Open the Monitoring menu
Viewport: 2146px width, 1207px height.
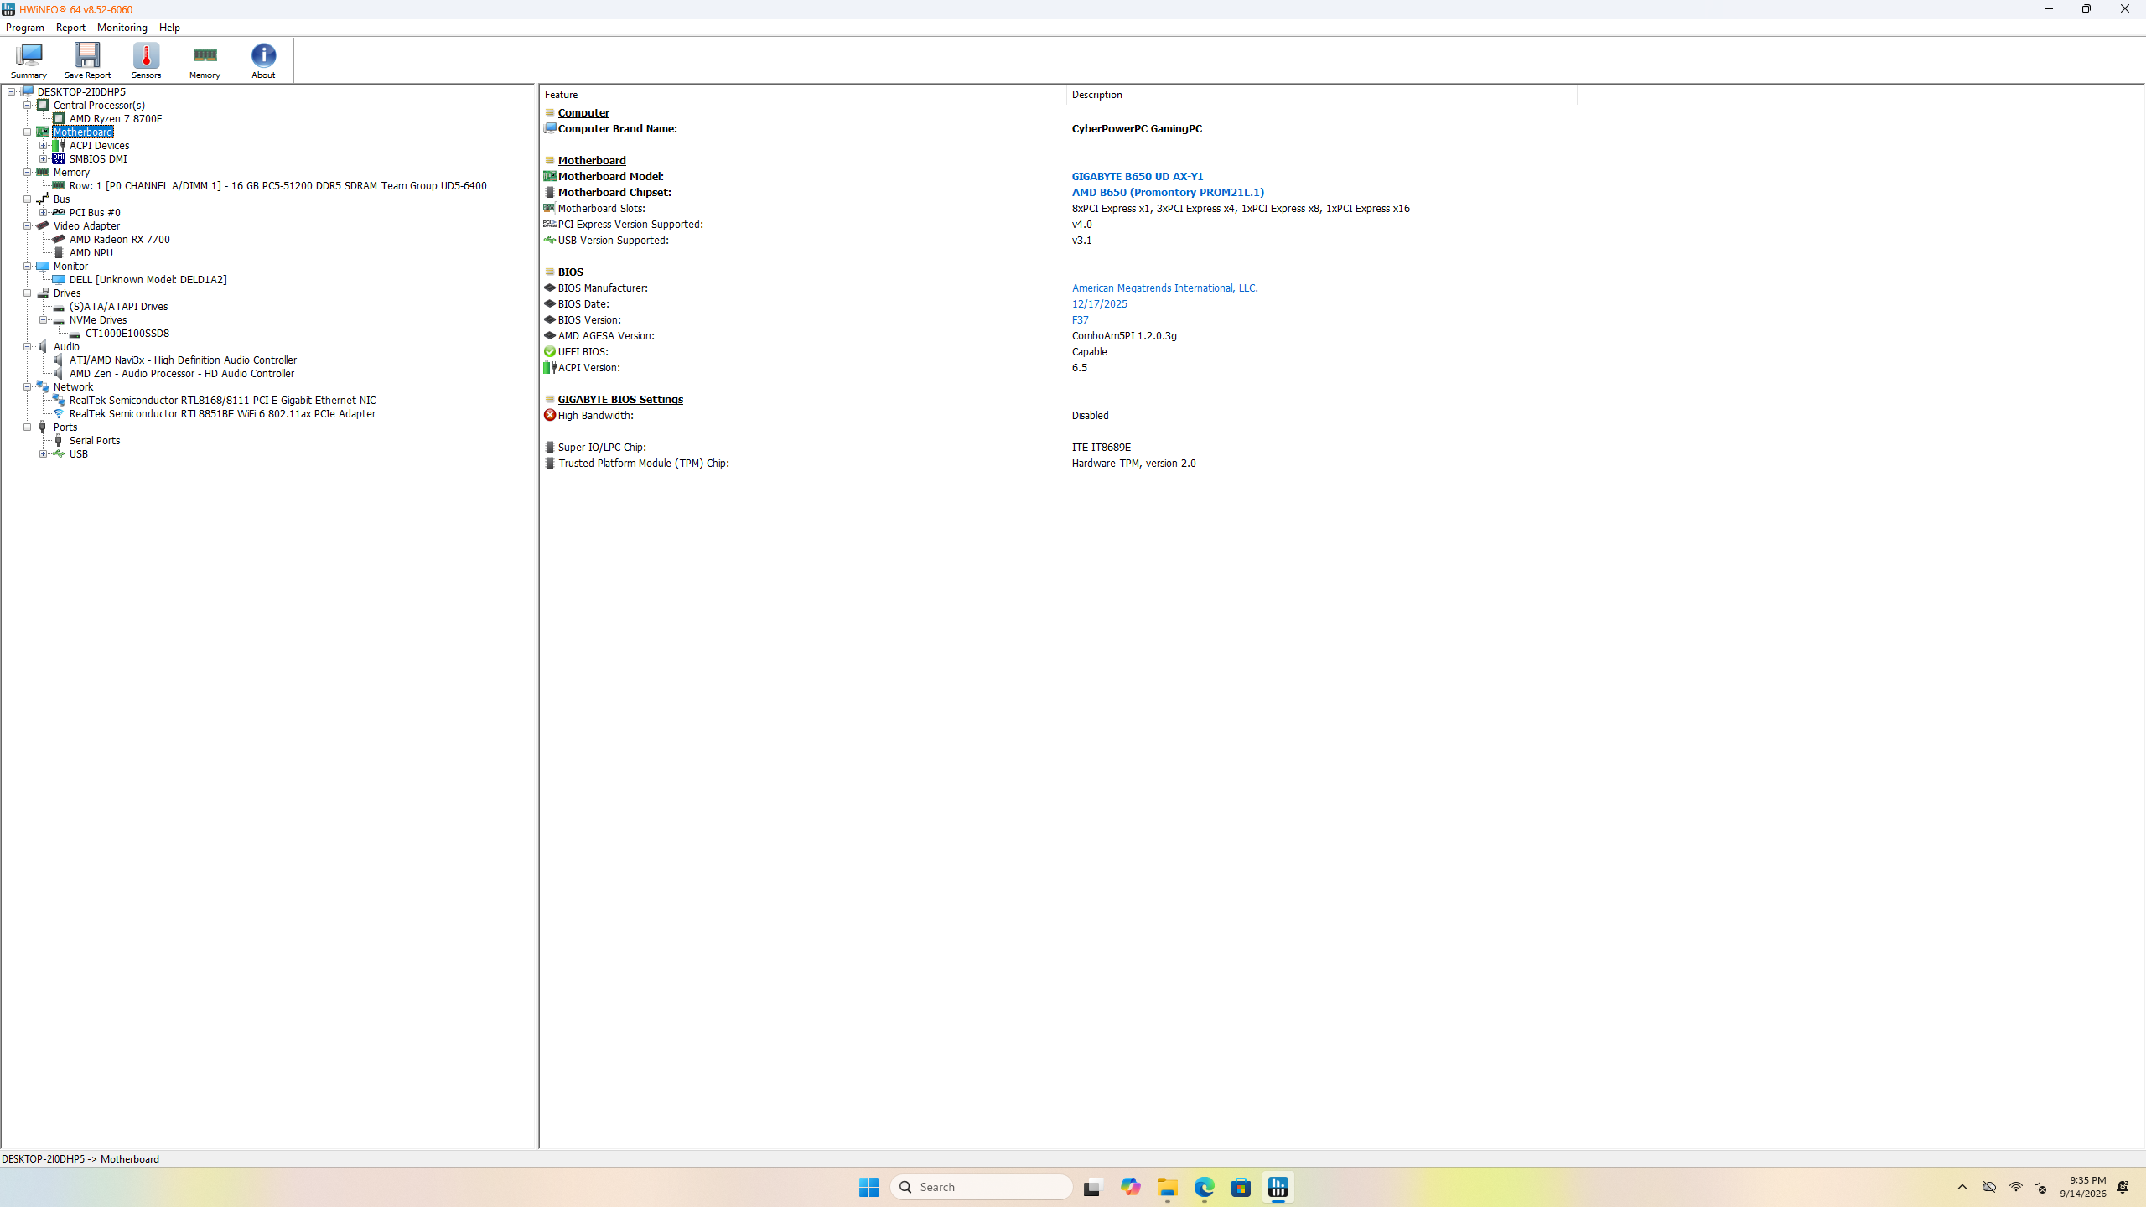[x=122, y=28]
